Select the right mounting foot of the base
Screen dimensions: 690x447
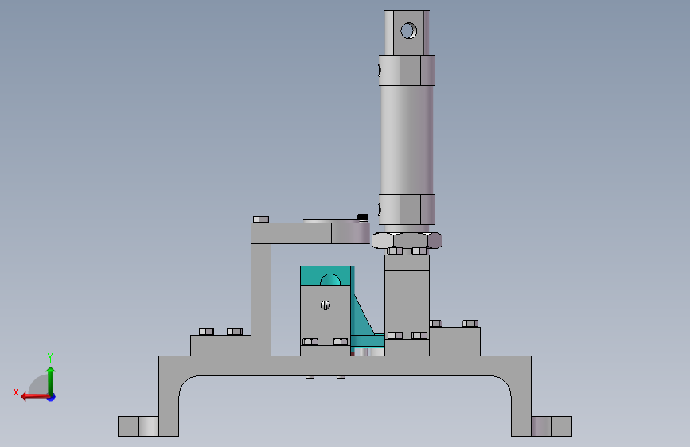point(552,426)
